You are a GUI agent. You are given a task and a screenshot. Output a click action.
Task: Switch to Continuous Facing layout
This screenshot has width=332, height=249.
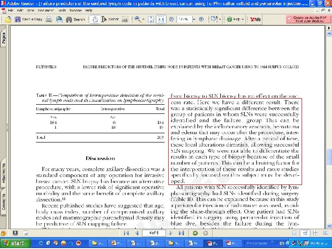click(315, 233)
